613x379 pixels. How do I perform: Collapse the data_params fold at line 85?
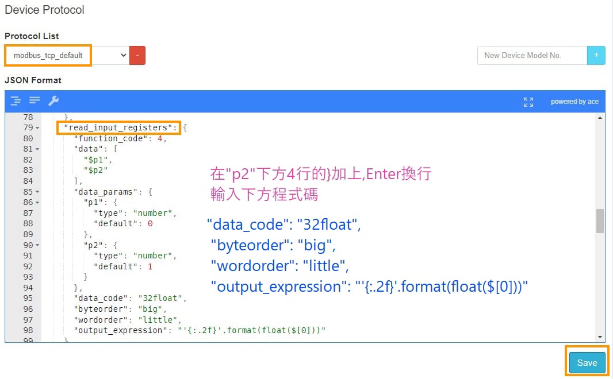tap(37, 192)
